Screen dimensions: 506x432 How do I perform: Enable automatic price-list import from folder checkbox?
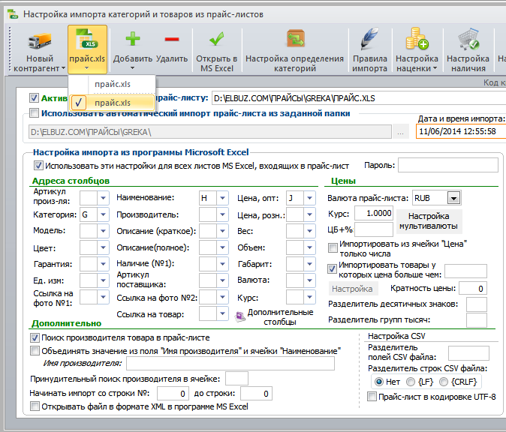coord(34,113)
